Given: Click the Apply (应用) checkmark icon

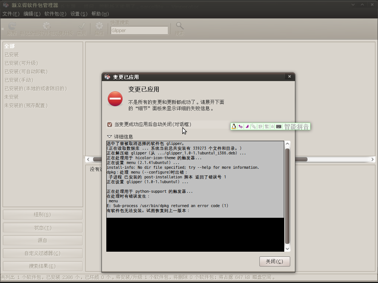Looking at the screenshot, I should click(82, 26).
